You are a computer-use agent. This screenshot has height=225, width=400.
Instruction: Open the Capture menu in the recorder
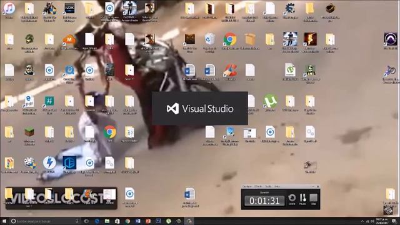click(247, 187)
